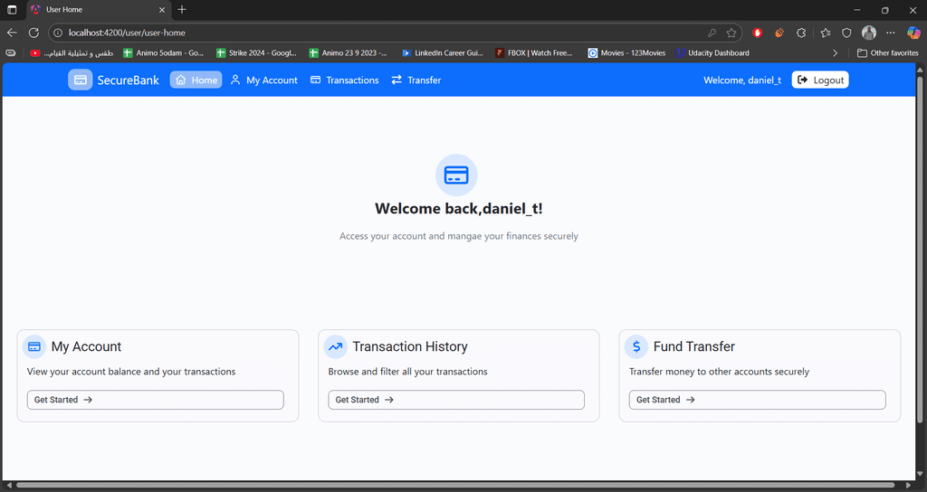The image size is (927, 492).
Task: Open the YouTube Arabic-titled bookmark
Action: pyautogui.click(x=72, y=53)
